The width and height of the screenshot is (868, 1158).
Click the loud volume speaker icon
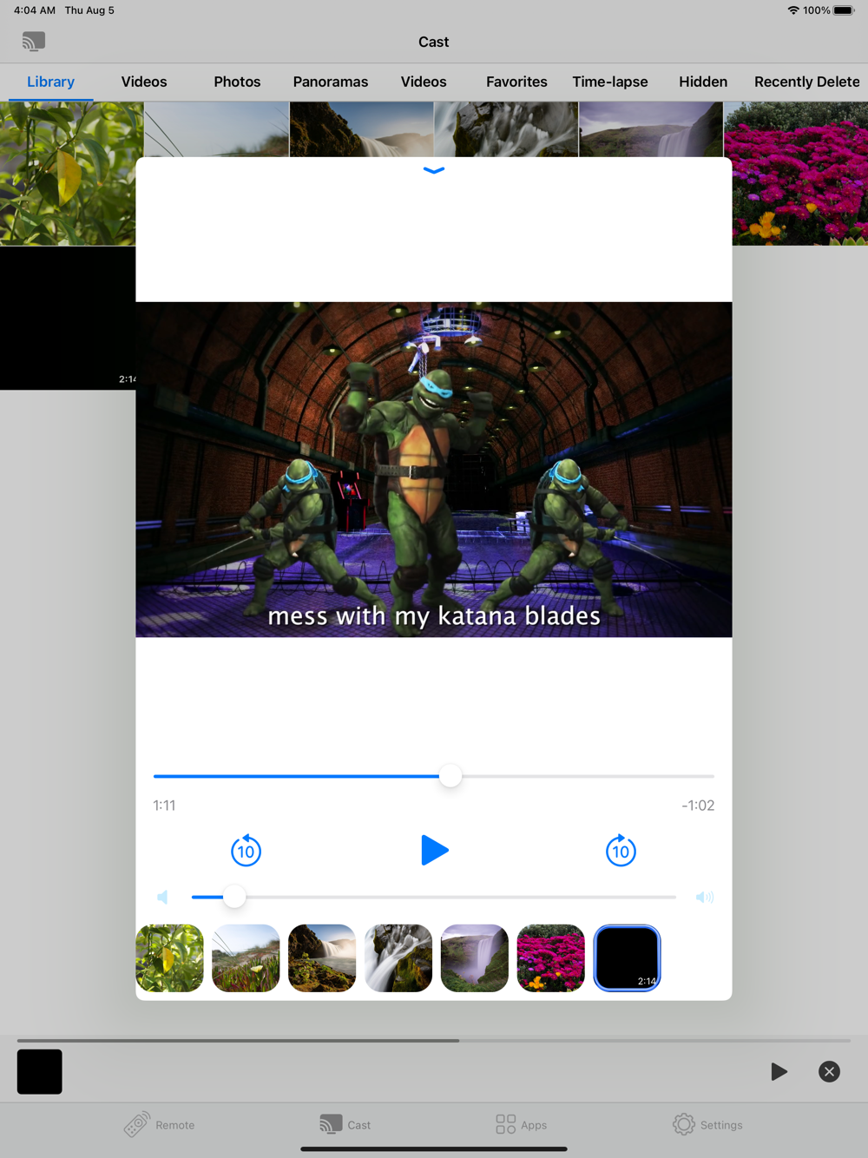pos(705,897)
